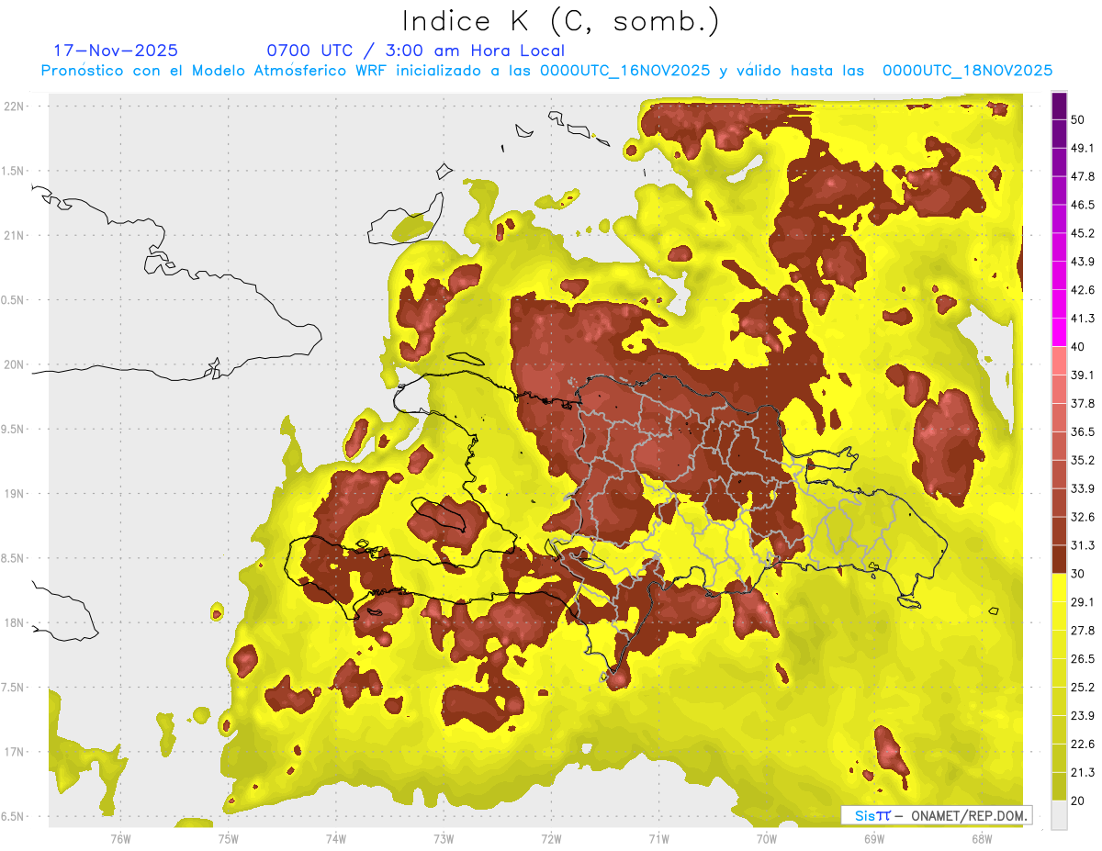Select the '75W' longitude label
The width and height of the screenshot is (1102, 851).
229,838
